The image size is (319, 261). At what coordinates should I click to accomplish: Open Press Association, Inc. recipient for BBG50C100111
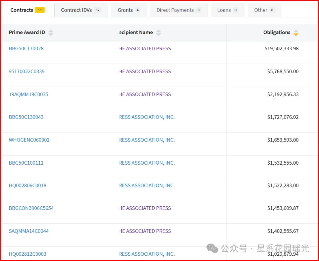pyautogui.click(x=147, y=163)
